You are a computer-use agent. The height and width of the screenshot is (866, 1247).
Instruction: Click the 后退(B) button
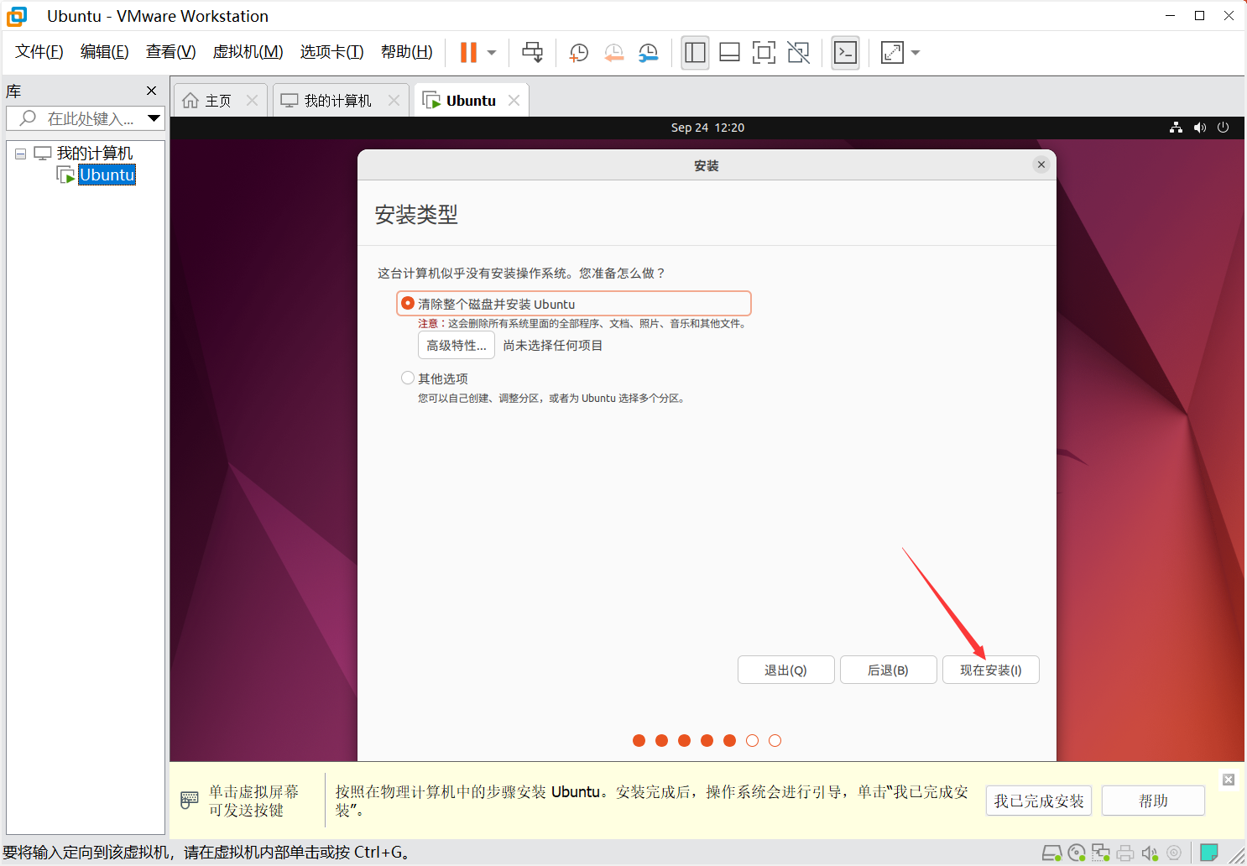[x=888, y=670]
